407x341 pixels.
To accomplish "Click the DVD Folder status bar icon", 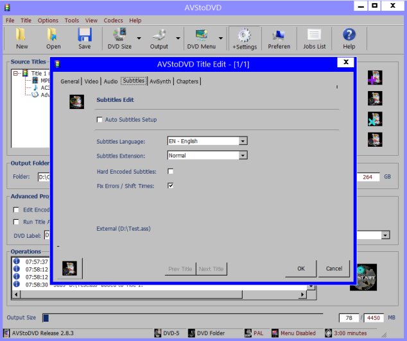I will pyautogui.click(x=191, y=333).
